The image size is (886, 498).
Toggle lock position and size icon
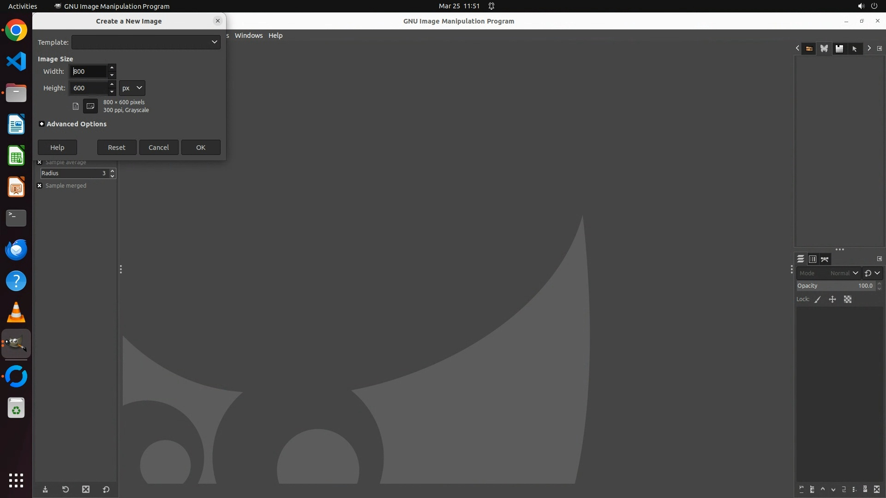point(832,300)
